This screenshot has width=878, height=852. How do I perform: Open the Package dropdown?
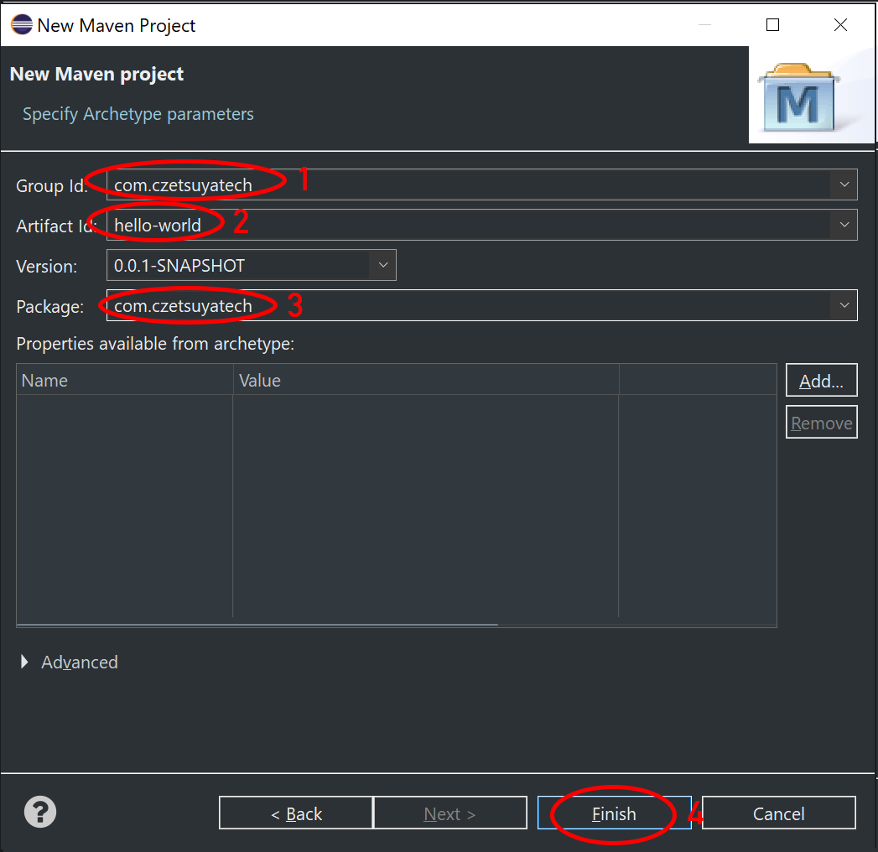coord(844,304)
